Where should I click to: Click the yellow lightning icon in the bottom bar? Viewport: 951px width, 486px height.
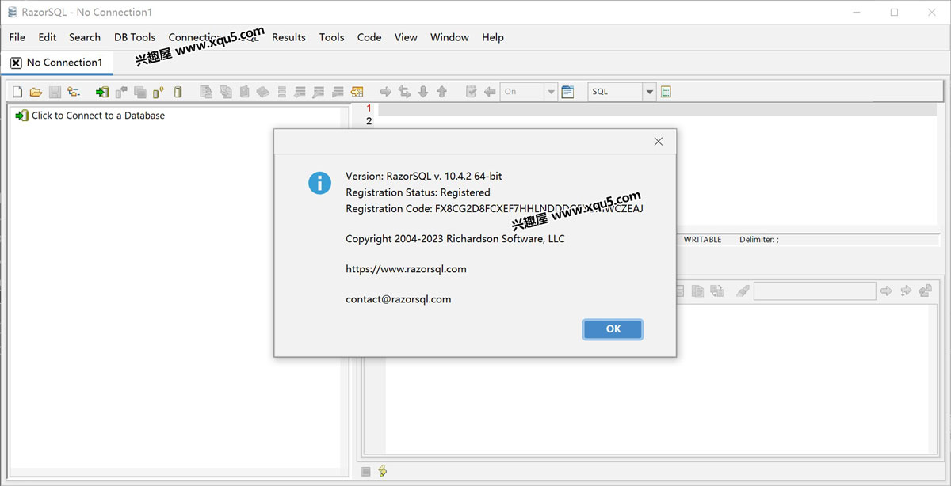[383, 471]
